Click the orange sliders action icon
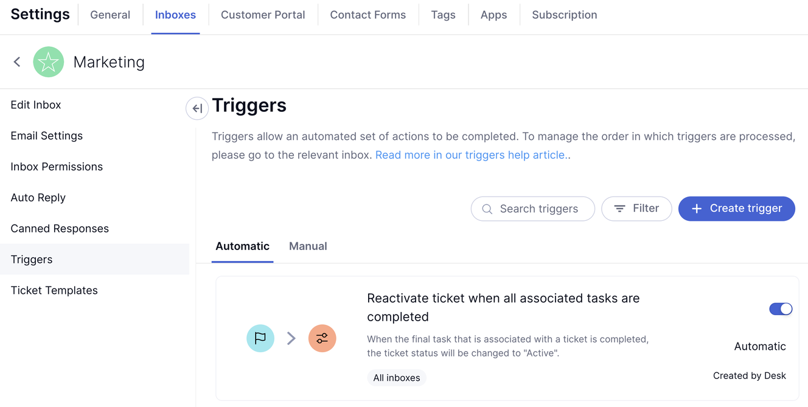The height and width of the screenshot is (407, 808). (x=322, y=338)
